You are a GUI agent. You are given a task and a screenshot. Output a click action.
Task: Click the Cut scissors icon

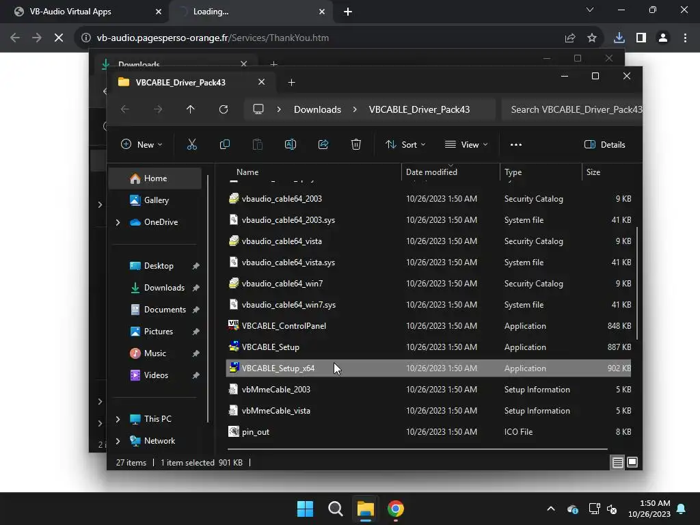pyautogui.click(x=192, y=144)
